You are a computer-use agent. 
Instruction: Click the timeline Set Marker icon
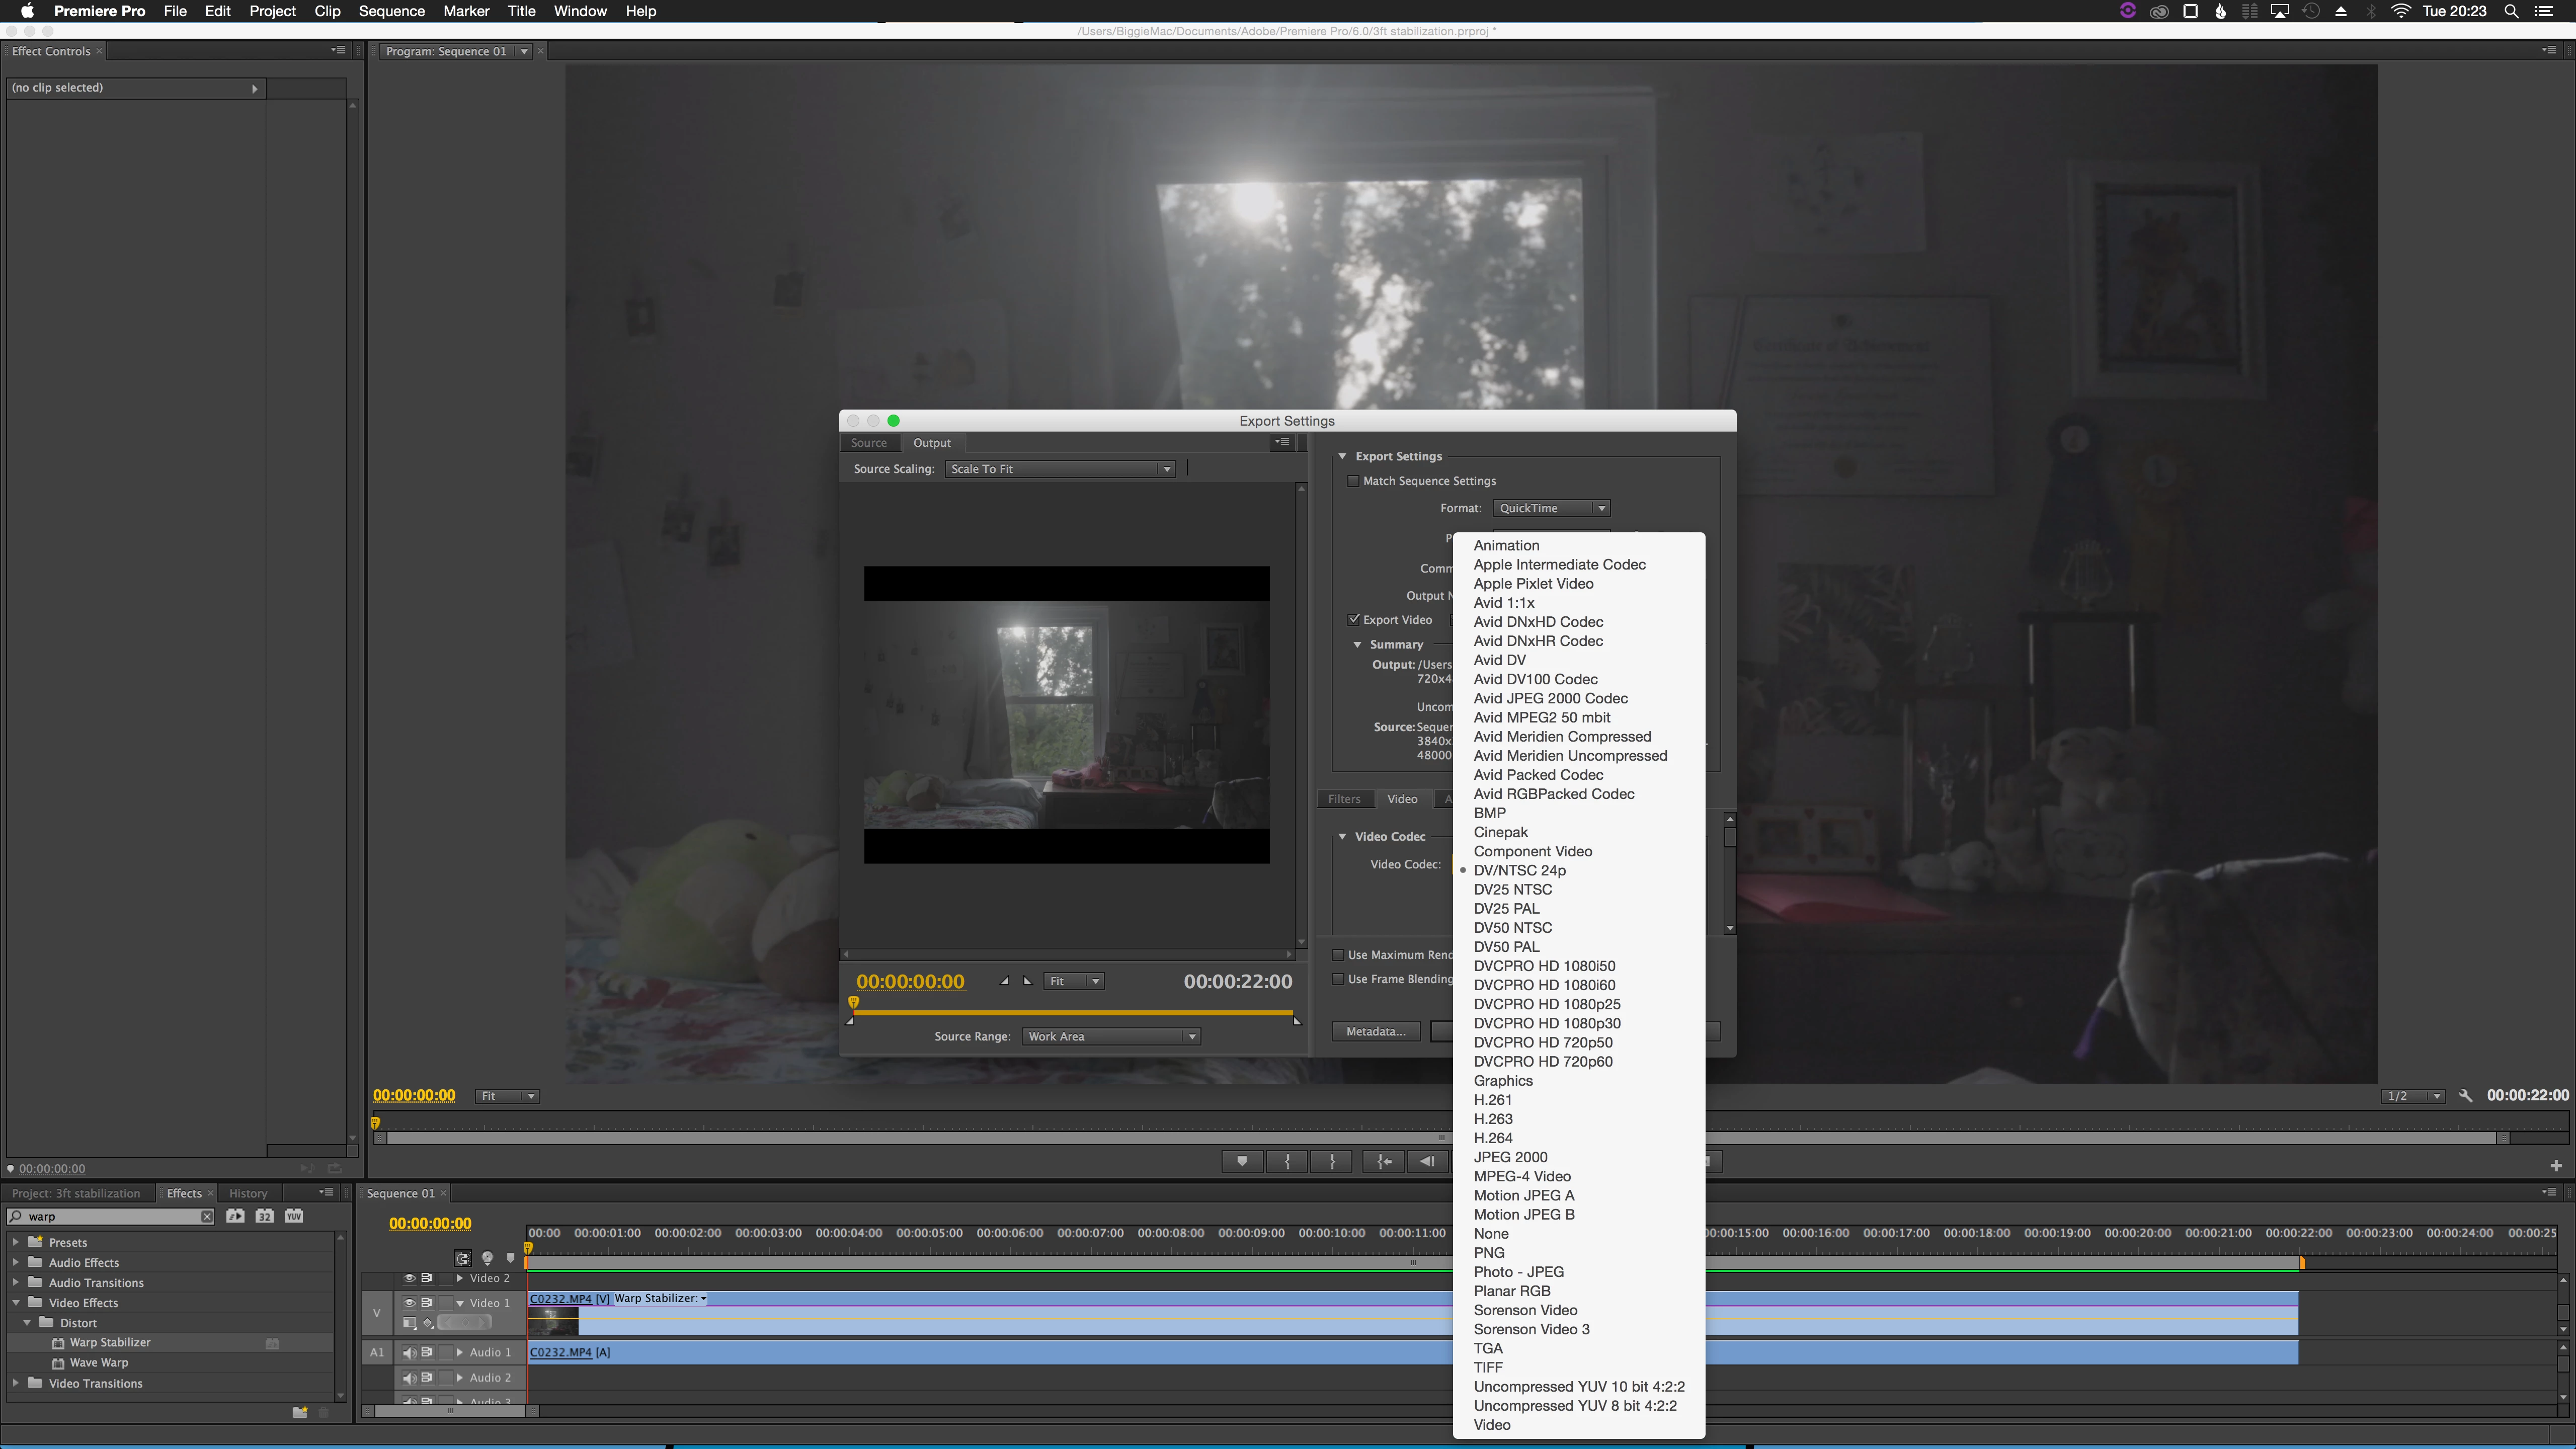[x=510, y=1258]
